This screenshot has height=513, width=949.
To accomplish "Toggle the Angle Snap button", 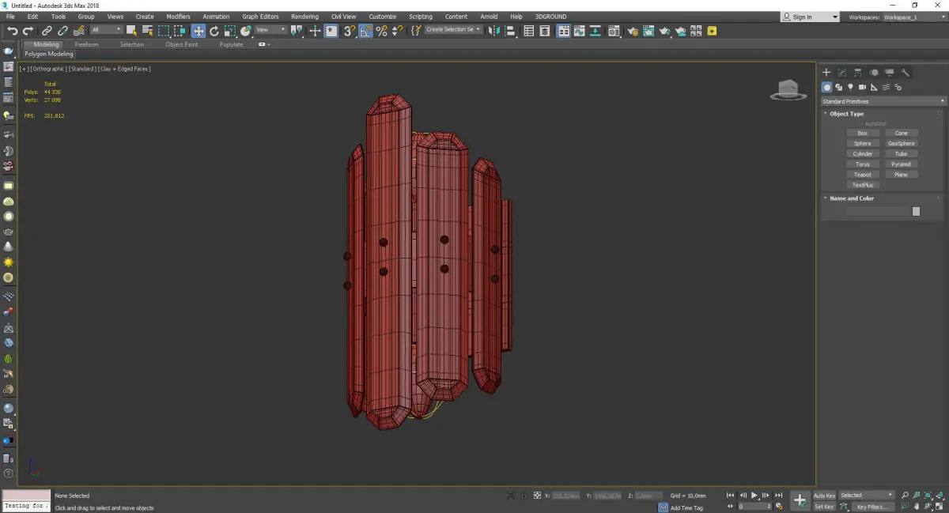I will pos(365,31).
